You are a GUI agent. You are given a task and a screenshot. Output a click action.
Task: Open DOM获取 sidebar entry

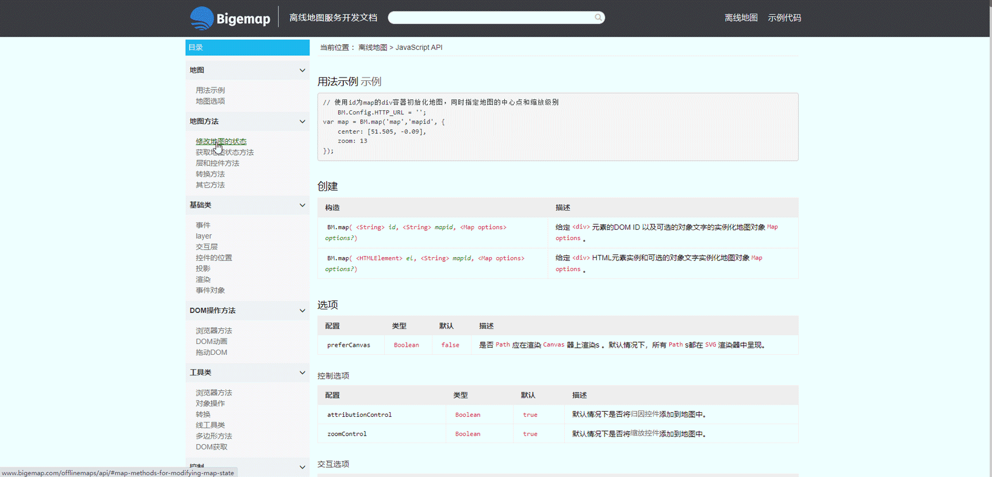211,447
